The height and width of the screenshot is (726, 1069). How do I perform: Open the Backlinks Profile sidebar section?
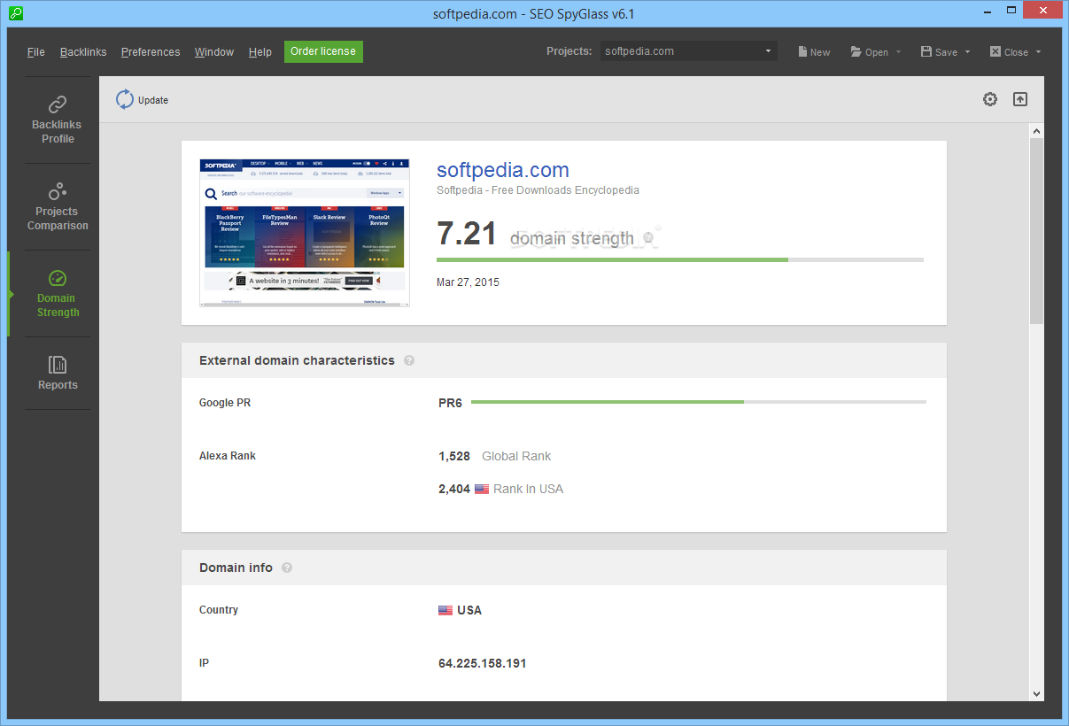58,120
